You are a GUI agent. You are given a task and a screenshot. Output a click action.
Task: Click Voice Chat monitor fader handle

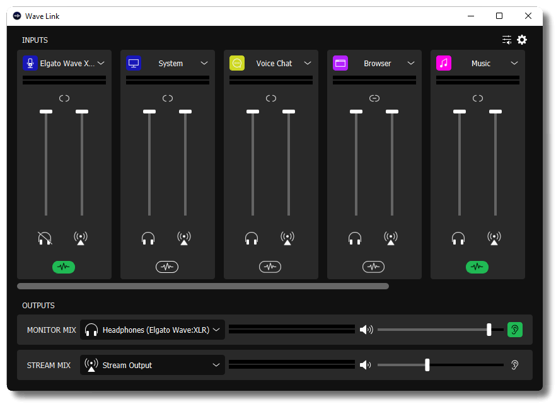pos(253,112)
